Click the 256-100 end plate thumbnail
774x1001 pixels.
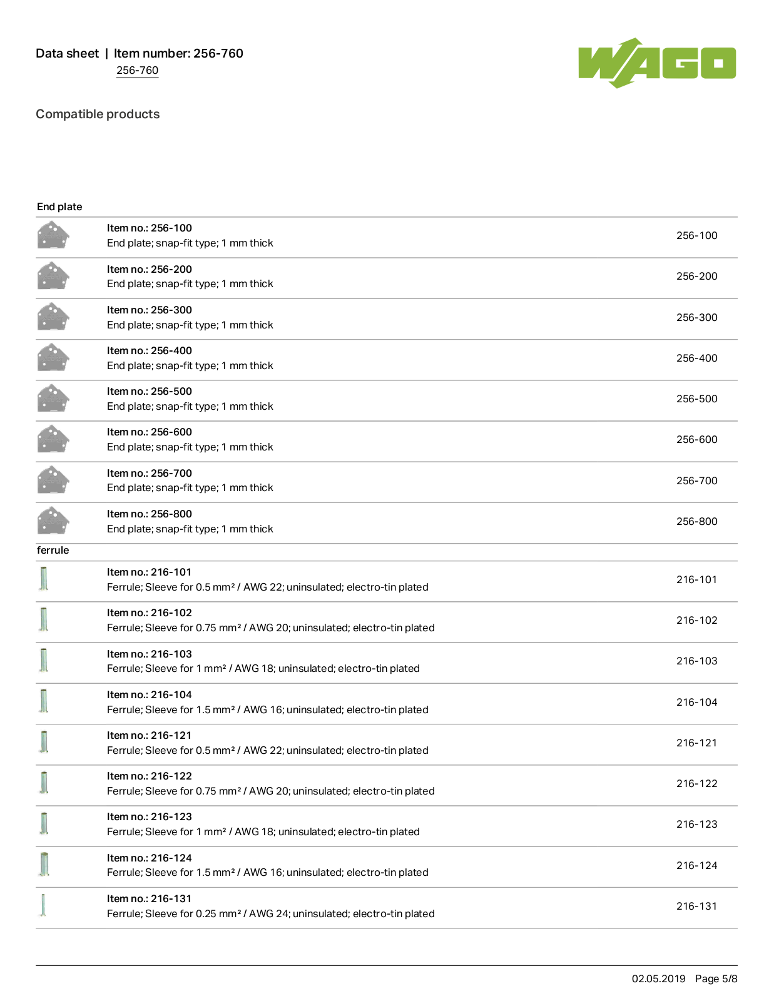pyautogui.click(x=53, y=236)
